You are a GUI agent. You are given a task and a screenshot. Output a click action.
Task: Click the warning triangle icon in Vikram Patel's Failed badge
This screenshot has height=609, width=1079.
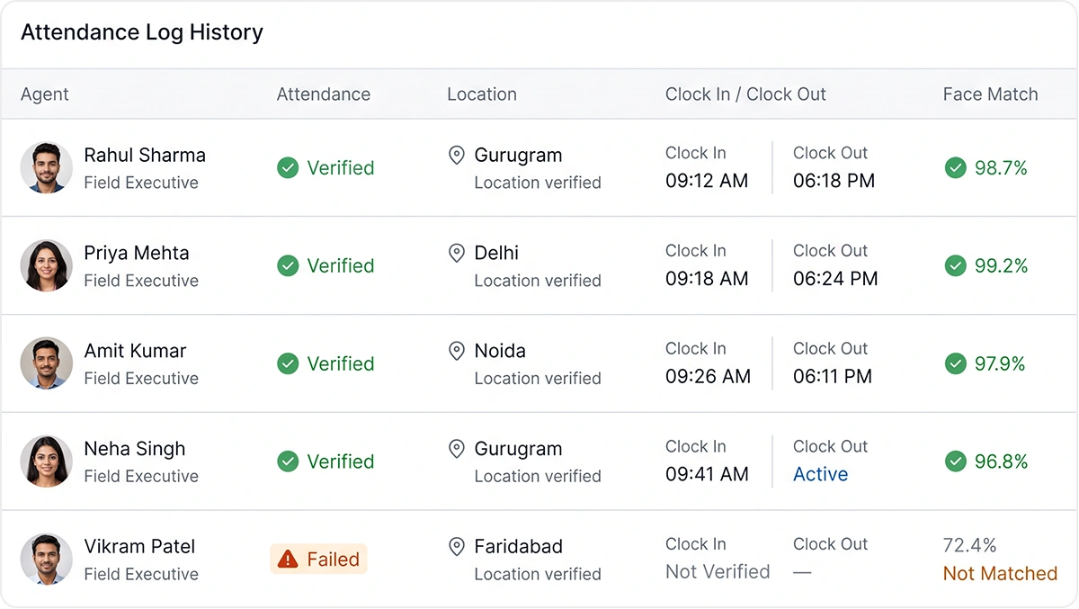pyautogui.click(x=288, y=560)
